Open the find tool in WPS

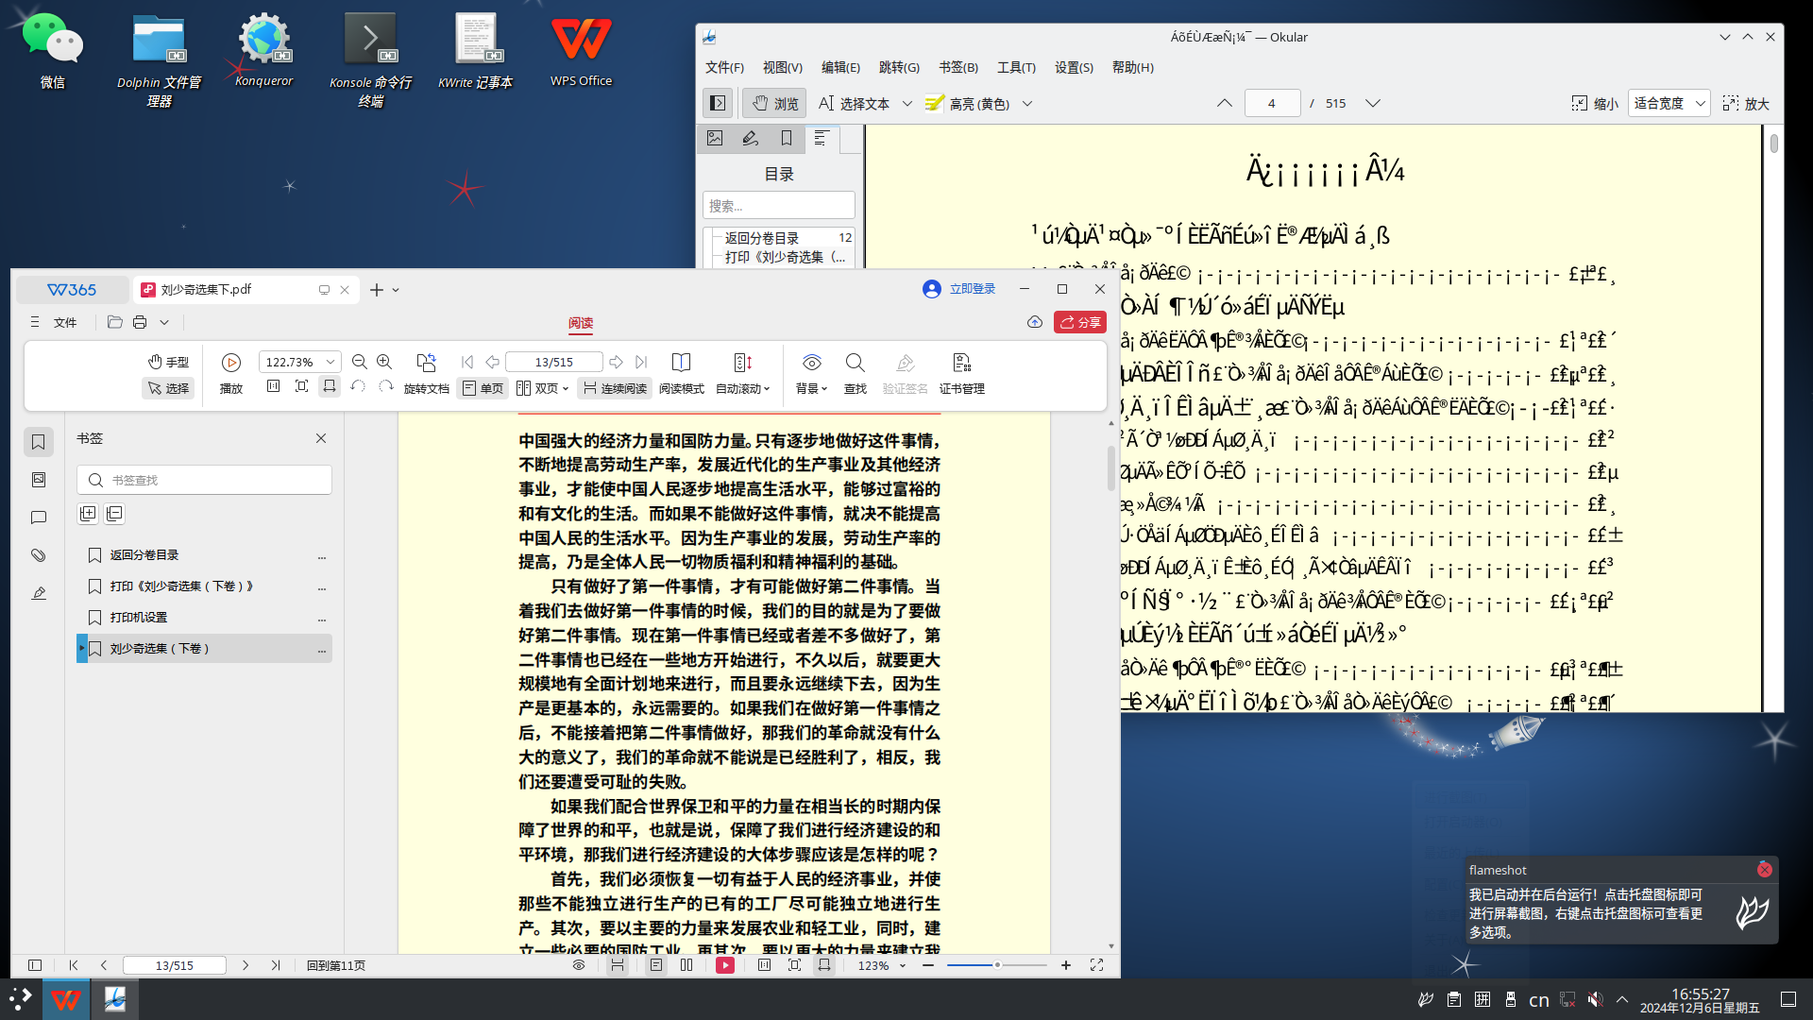(855, 373)
